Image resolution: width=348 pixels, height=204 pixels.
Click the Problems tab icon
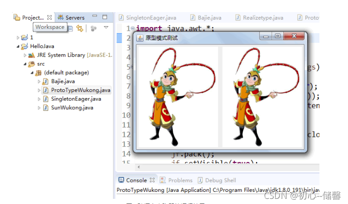point(163,180)
